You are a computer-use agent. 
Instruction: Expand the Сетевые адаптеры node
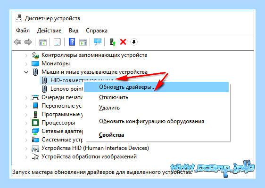click(x=26, y=132)
